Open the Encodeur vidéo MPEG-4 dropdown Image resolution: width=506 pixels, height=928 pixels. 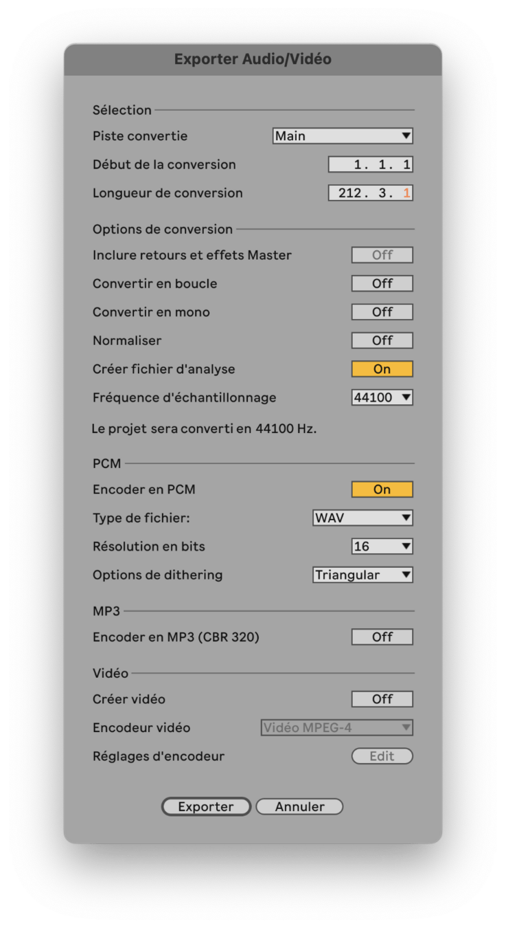coord(337,727)
